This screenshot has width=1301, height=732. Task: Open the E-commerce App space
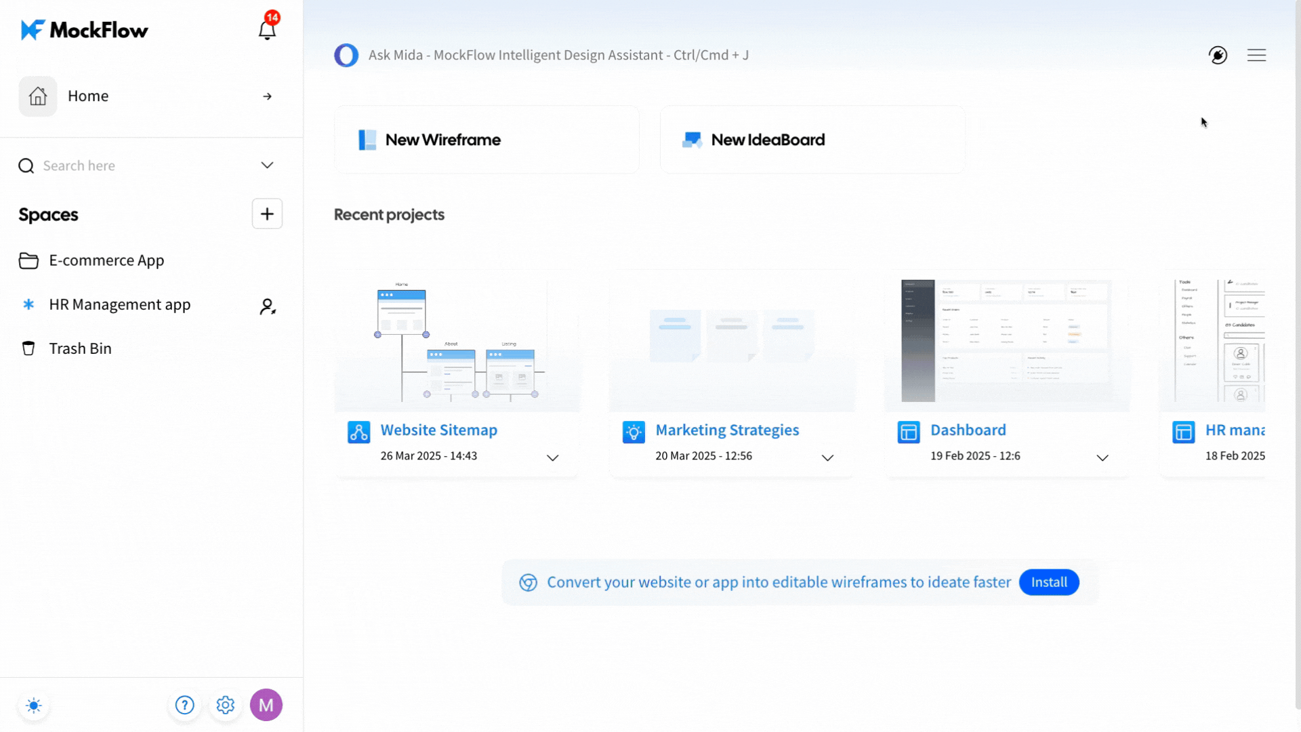pyautogui.click(x=106, y=260)
